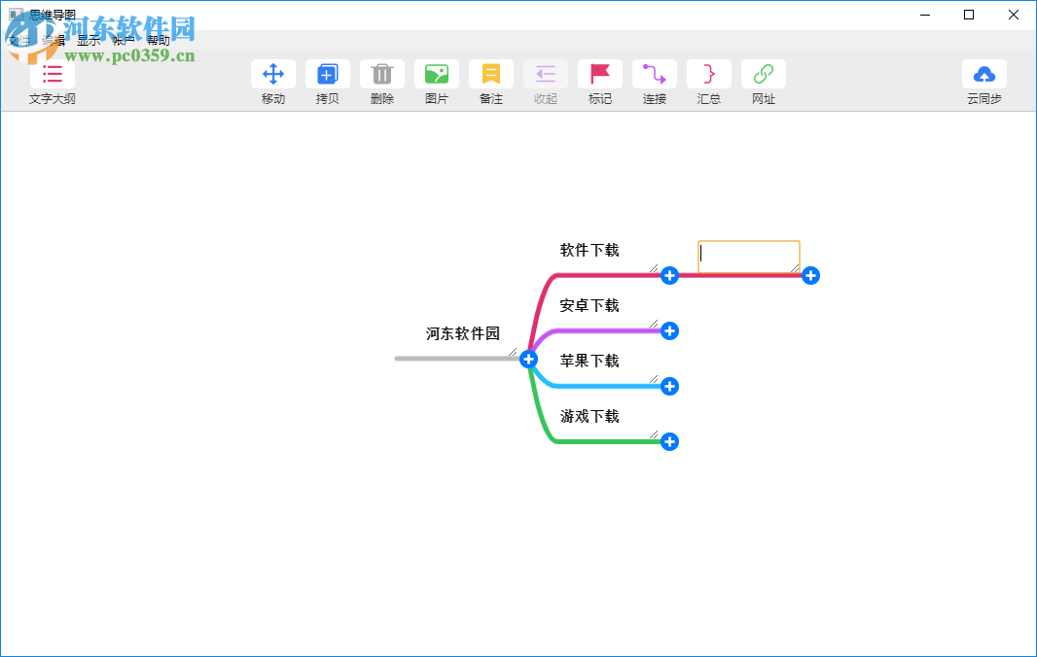Click the plus button on 游戏下载 branch
Screen dimensions: 1037x657
coord(669,441)
